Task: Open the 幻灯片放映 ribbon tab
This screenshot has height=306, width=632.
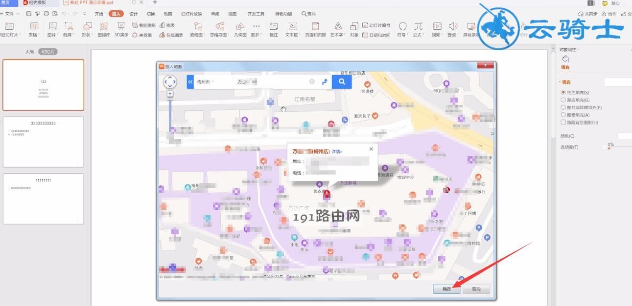Action: coord(191,14)
